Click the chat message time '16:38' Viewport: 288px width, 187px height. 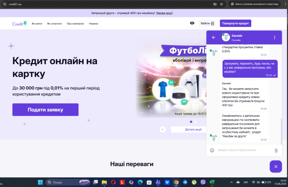coord(263,109)
